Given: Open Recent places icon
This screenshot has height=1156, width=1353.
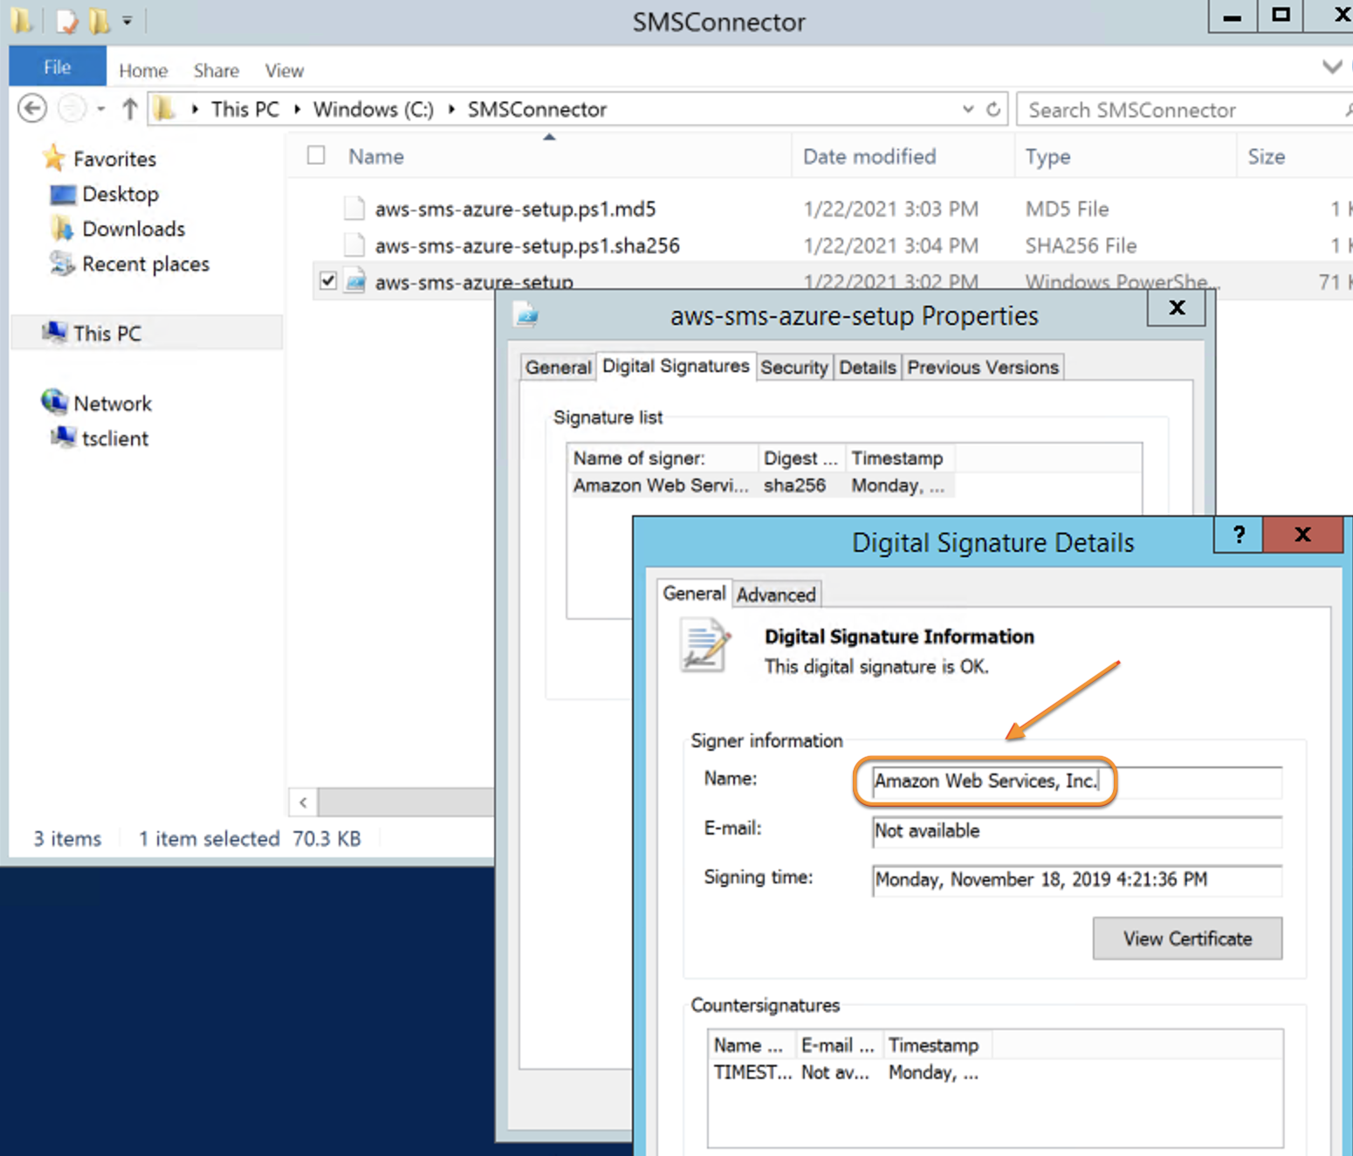Looking at the screenshot, I should pos(62,264).
